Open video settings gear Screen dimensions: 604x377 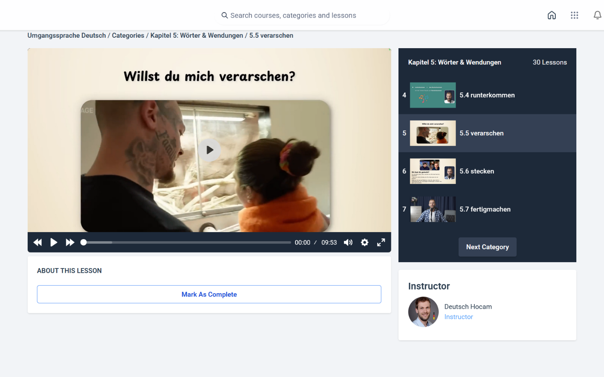(364, 243)
